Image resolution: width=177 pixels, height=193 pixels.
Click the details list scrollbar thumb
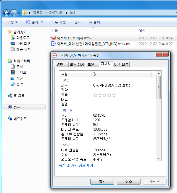(159, 87)
